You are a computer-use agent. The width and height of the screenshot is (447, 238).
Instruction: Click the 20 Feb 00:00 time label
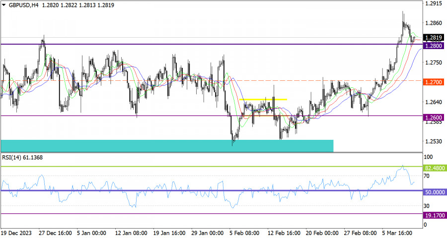322,233
